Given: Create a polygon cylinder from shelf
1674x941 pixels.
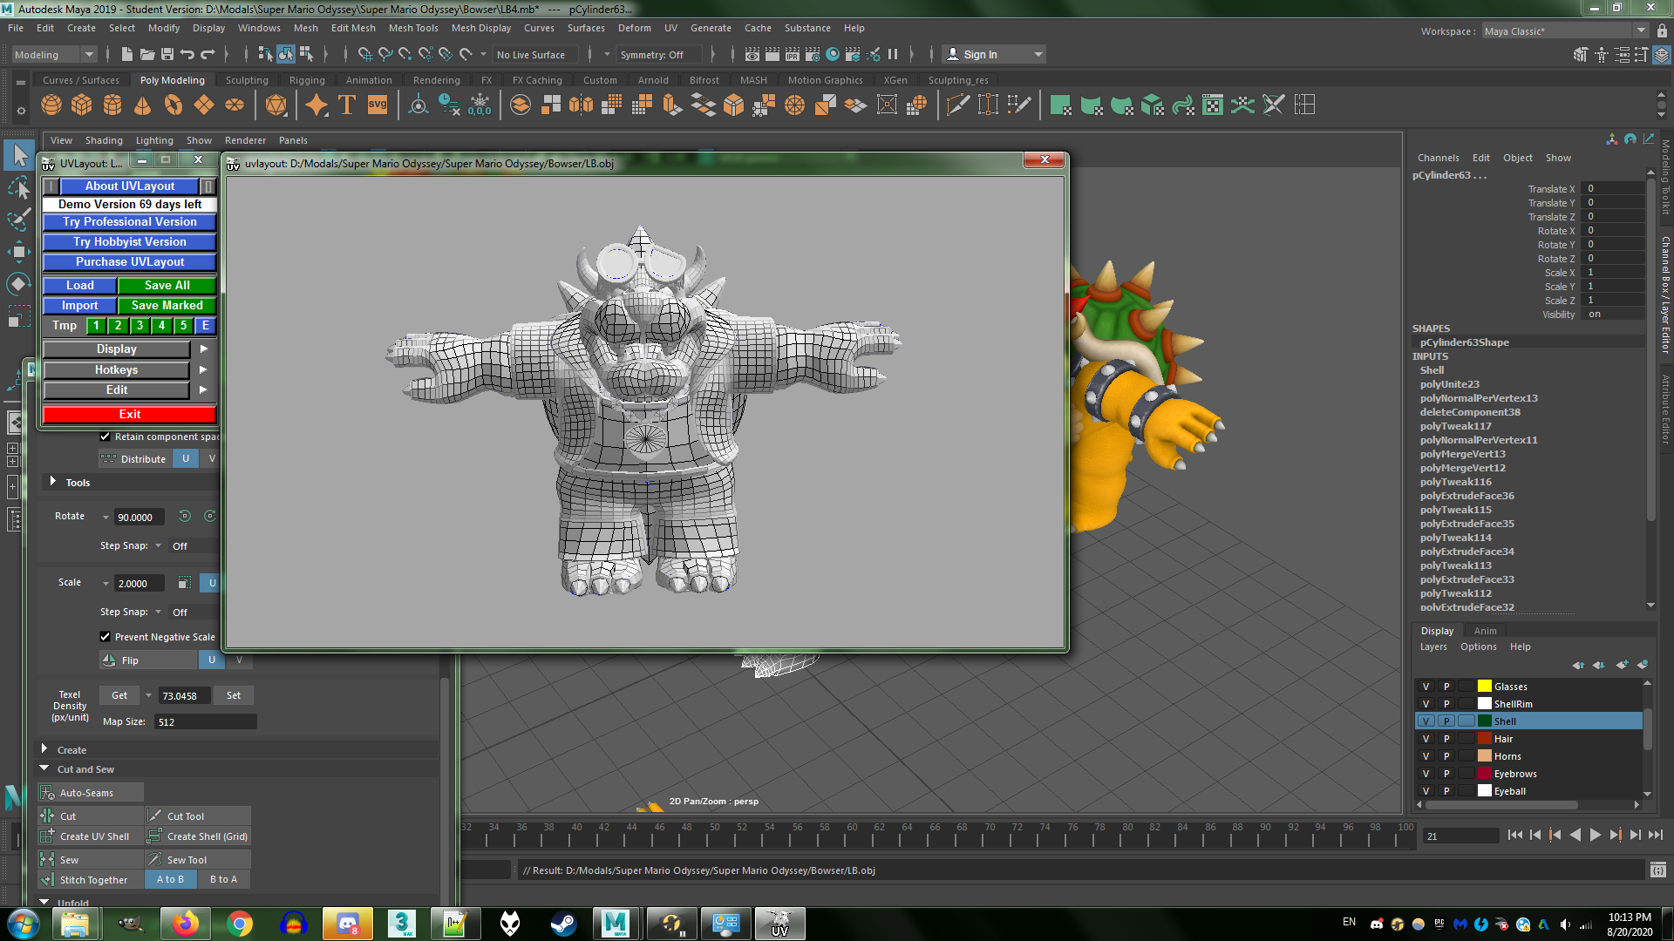Looking at the screenshot, I should pos(112,105).
